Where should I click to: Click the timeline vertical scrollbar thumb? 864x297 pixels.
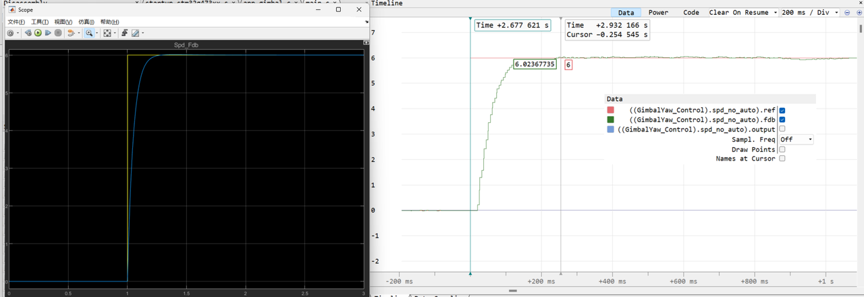pyautogui.click(x=861, y=28)
